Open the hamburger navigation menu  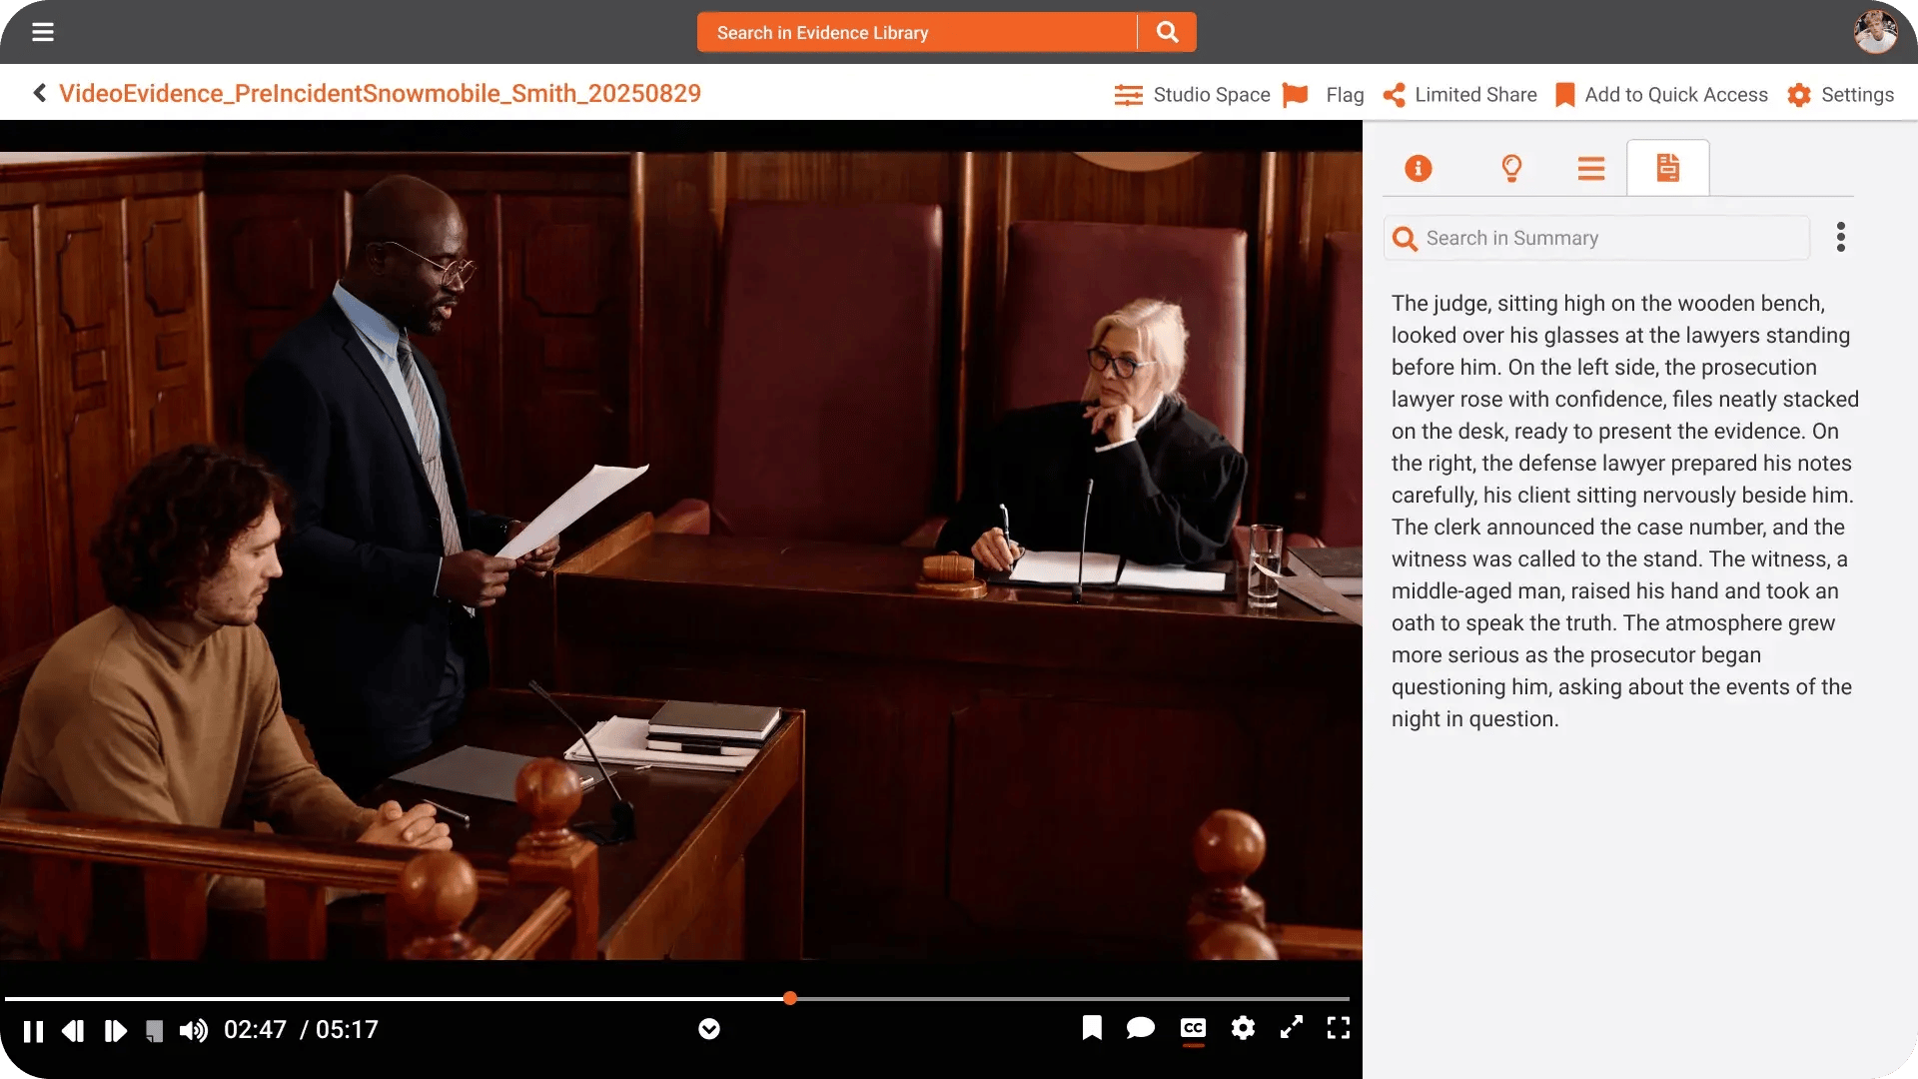click(42, 32)
